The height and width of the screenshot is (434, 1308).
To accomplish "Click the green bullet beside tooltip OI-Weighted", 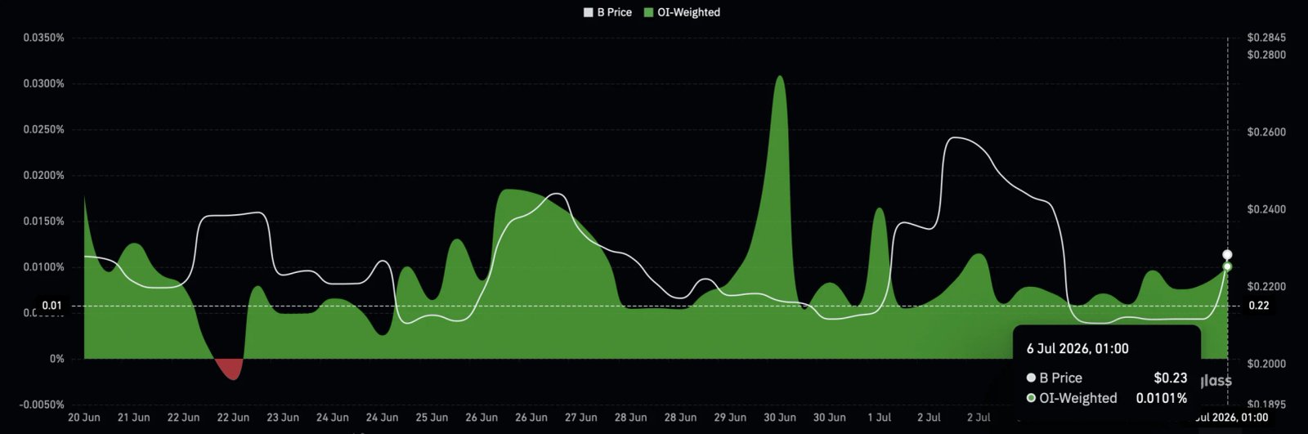I will pos(1032,398).
